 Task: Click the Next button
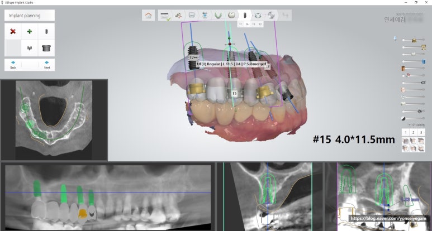coord(46,64)
